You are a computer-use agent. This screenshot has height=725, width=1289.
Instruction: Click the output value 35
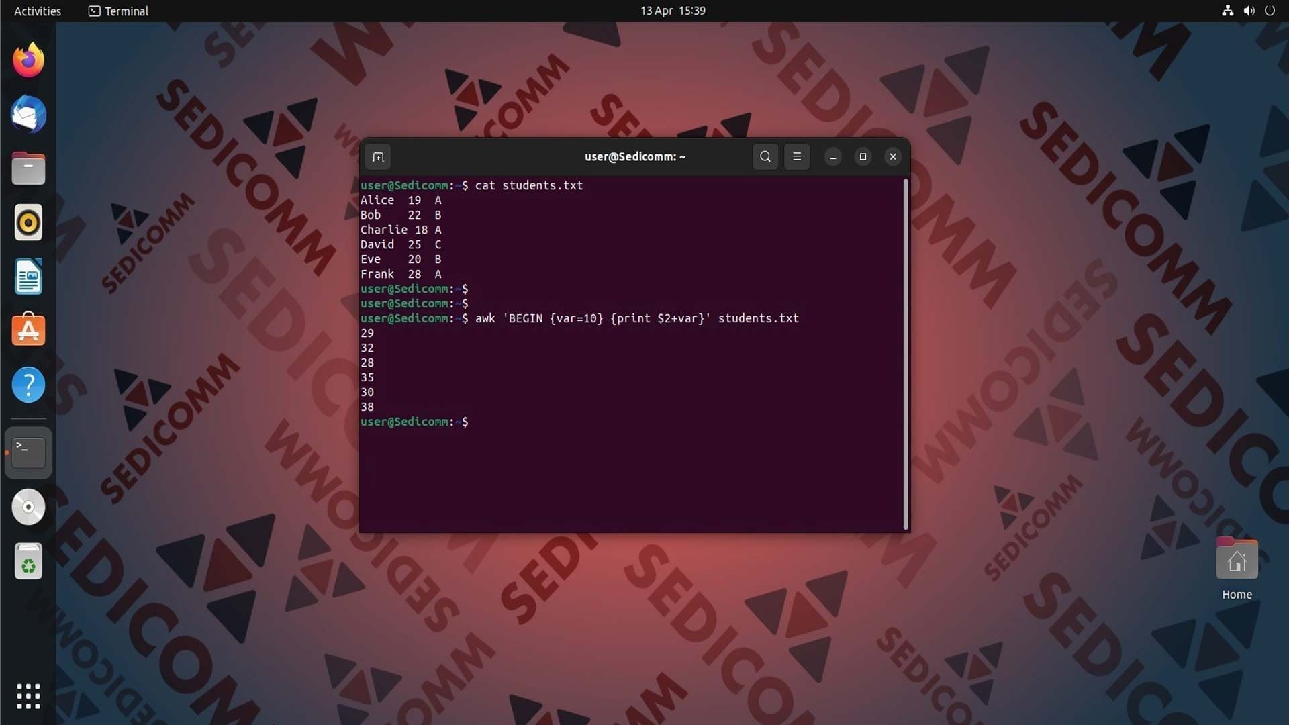click(367, 377)
